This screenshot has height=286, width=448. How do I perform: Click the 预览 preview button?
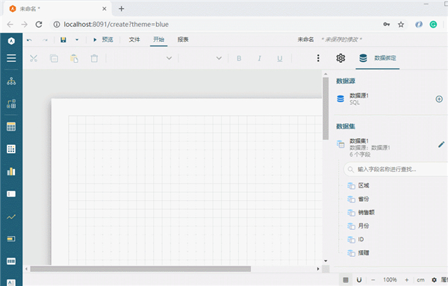103,40
